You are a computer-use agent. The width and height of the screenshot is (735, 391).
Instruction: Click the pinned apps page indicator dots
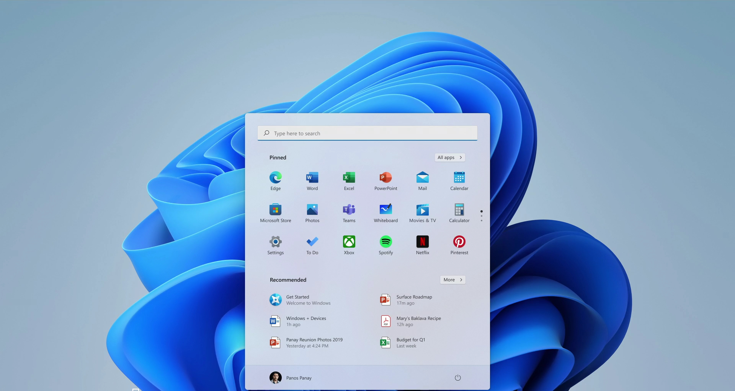click(482, 216)
